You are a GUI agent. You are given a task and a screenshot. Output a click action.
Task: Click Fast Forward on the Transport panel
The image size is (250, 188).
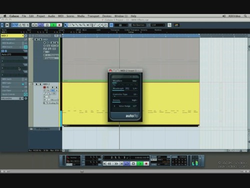click(116, 164)
